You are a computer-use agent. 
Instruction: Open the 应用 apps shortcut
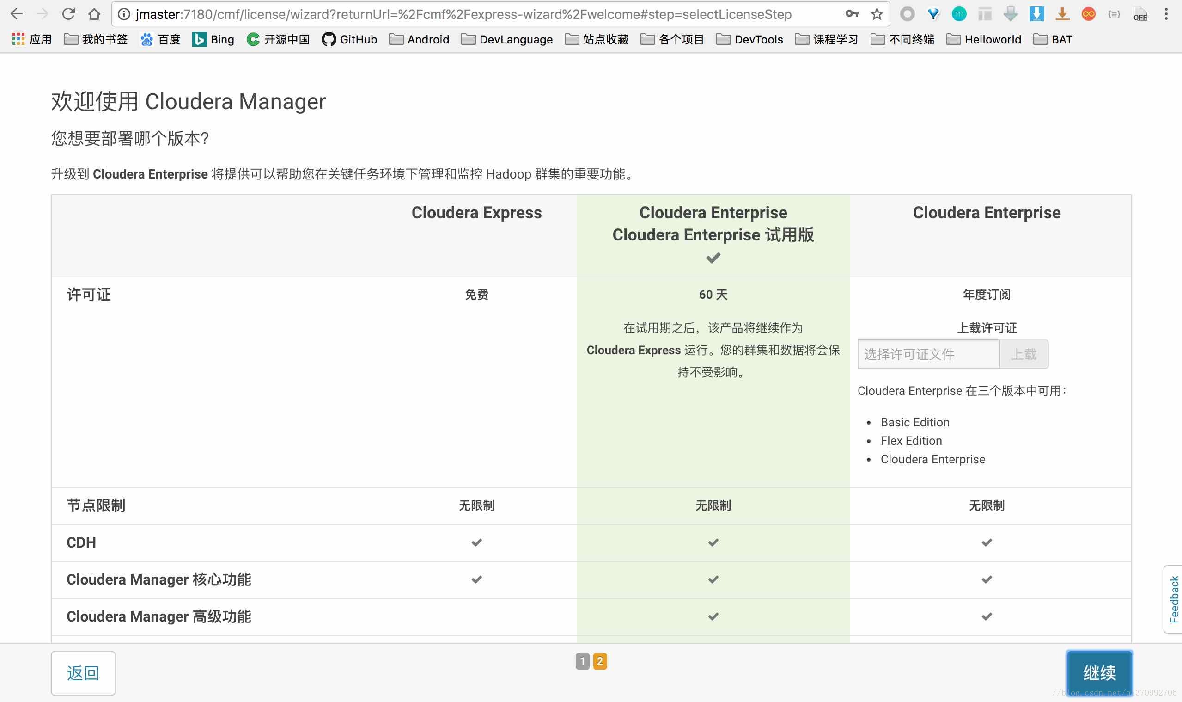tap(31, 39)
